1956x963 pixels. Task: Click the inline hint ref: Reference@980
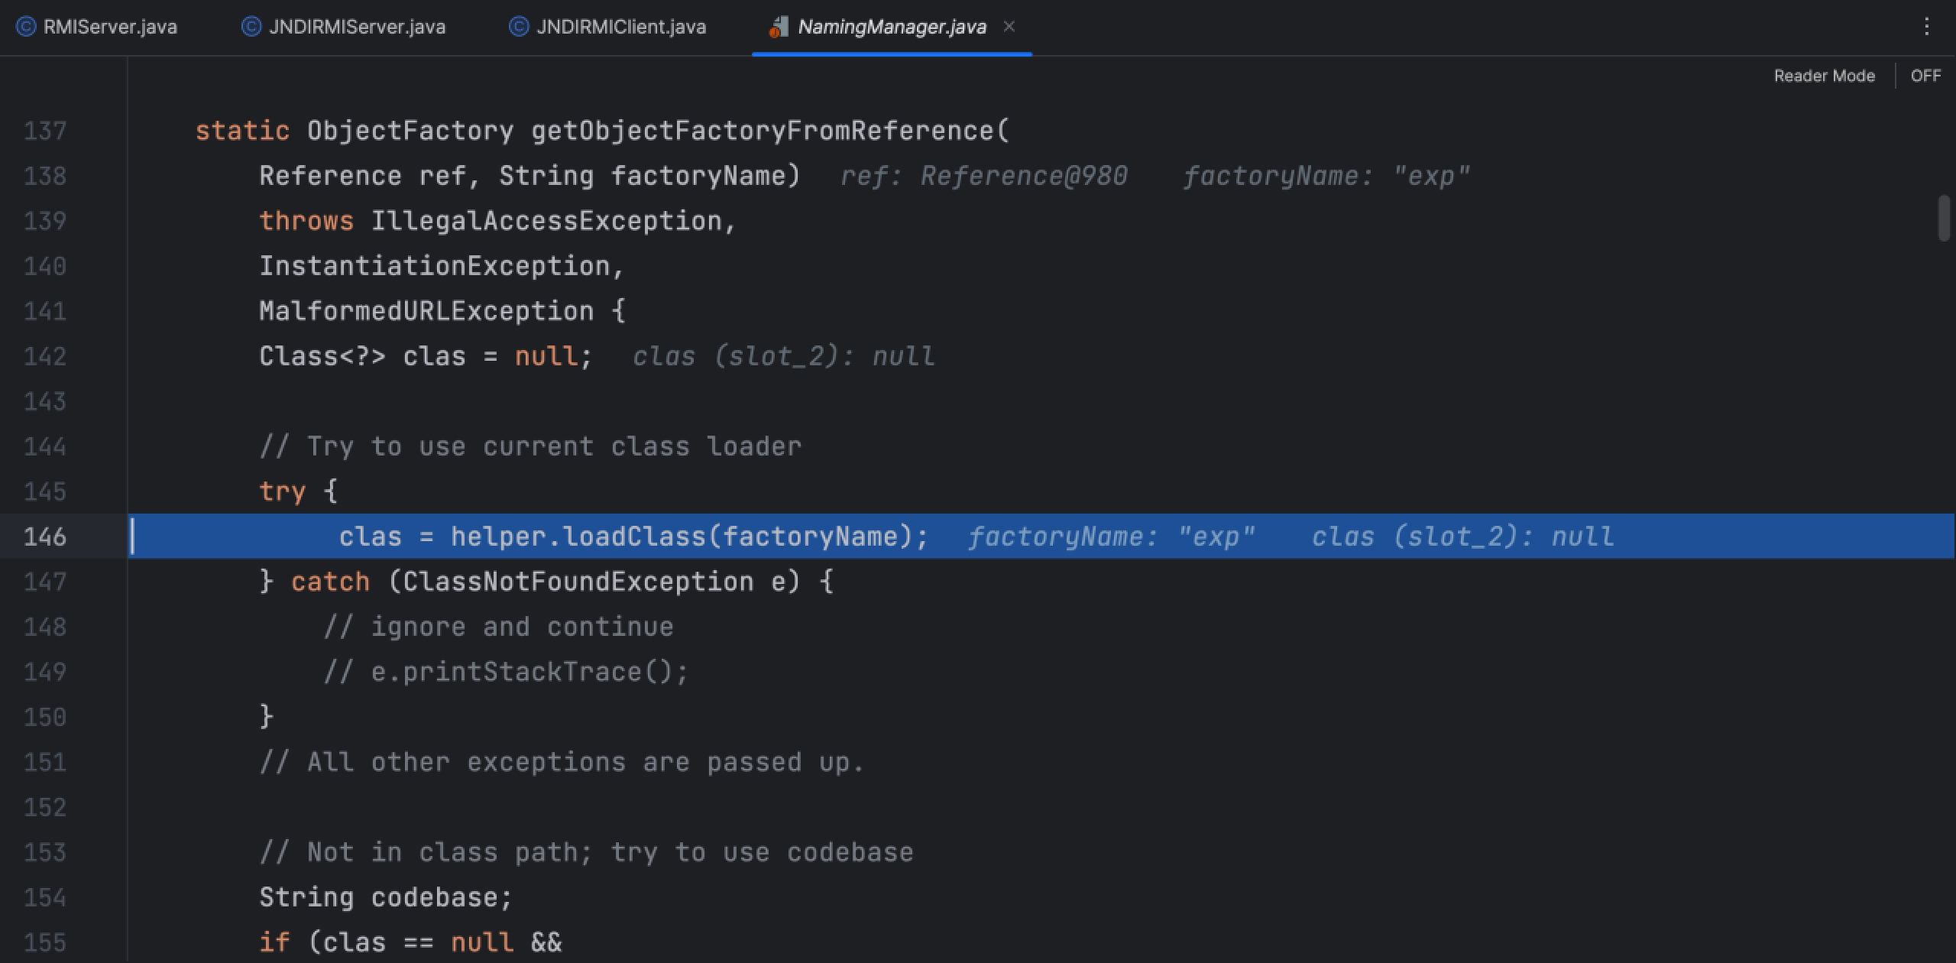pyautogui.click(x=984, y=177)
